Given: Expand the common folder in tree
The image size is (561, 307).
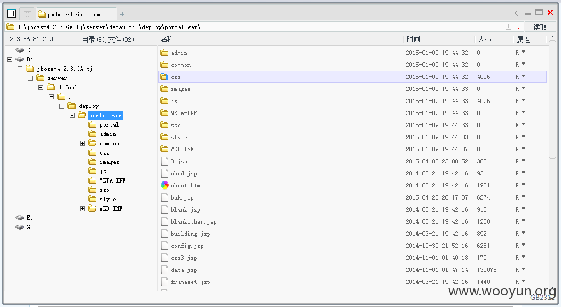Looking at the screenshot, I should pyautogui.click(x=82, y=143).
